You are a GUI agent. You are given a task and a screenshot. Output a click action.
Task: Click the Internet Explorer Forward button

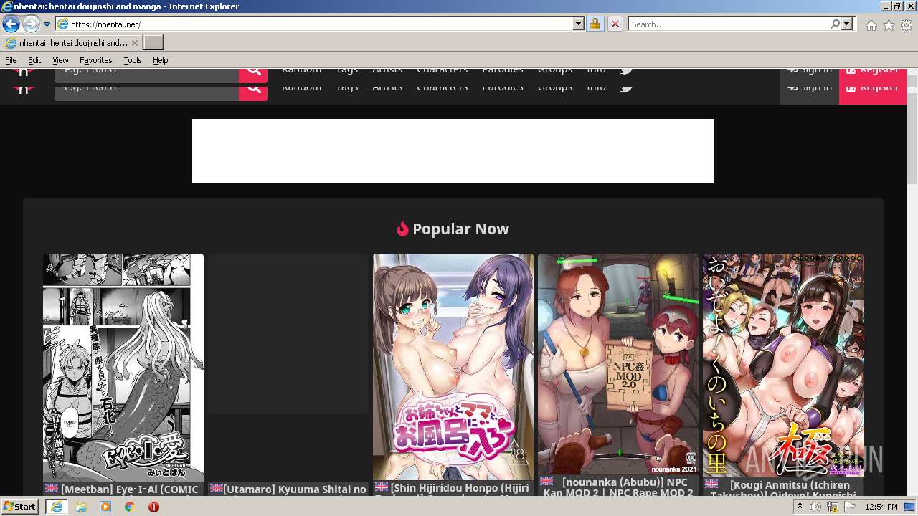pyautogui.click(x=31, y=24)
